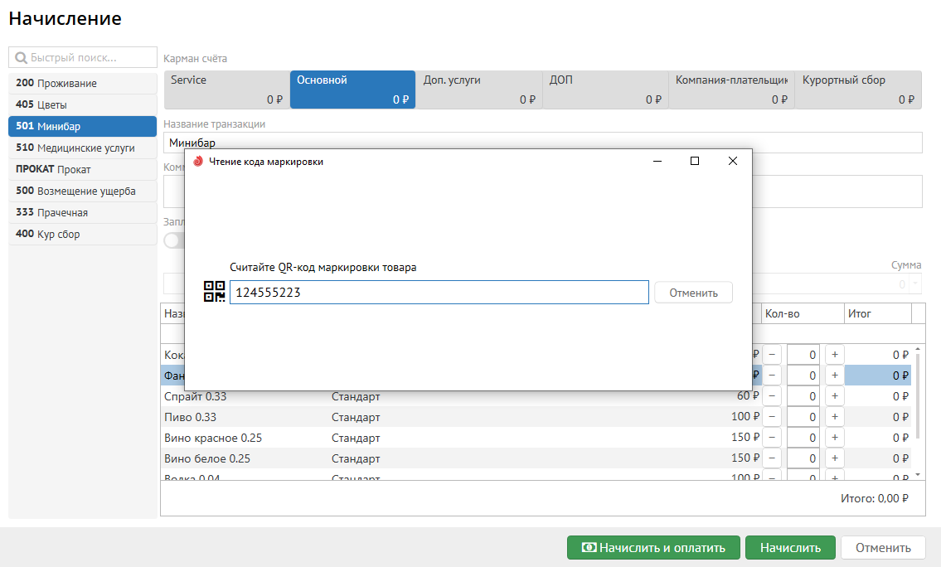The image size is (941, 567).
Task: Select 400 Кур сбор in the list
Action: tap(82, 234)
